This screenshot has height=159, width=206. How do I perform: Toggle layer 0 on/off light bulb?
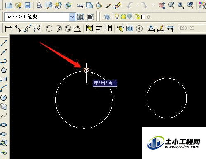pyautogui.click(x=117, y=17)
